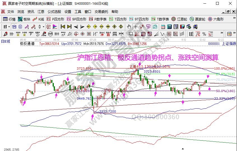Select the hand pan tool
This screenshot has height=151, width=237.
(x=129, y=27)
